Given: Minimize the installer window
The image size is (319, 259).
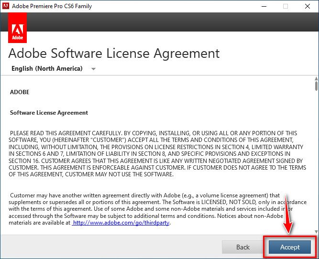Looking at the screenshot, I should 264,6.
